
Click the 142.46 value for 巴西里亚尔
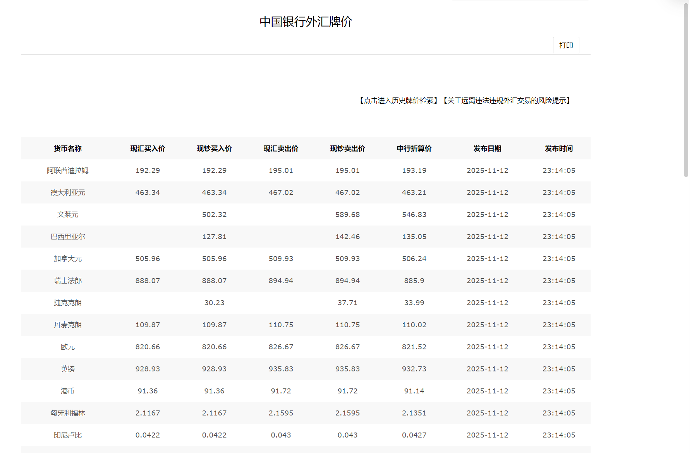pyautogui.click(x=347, y=237)
